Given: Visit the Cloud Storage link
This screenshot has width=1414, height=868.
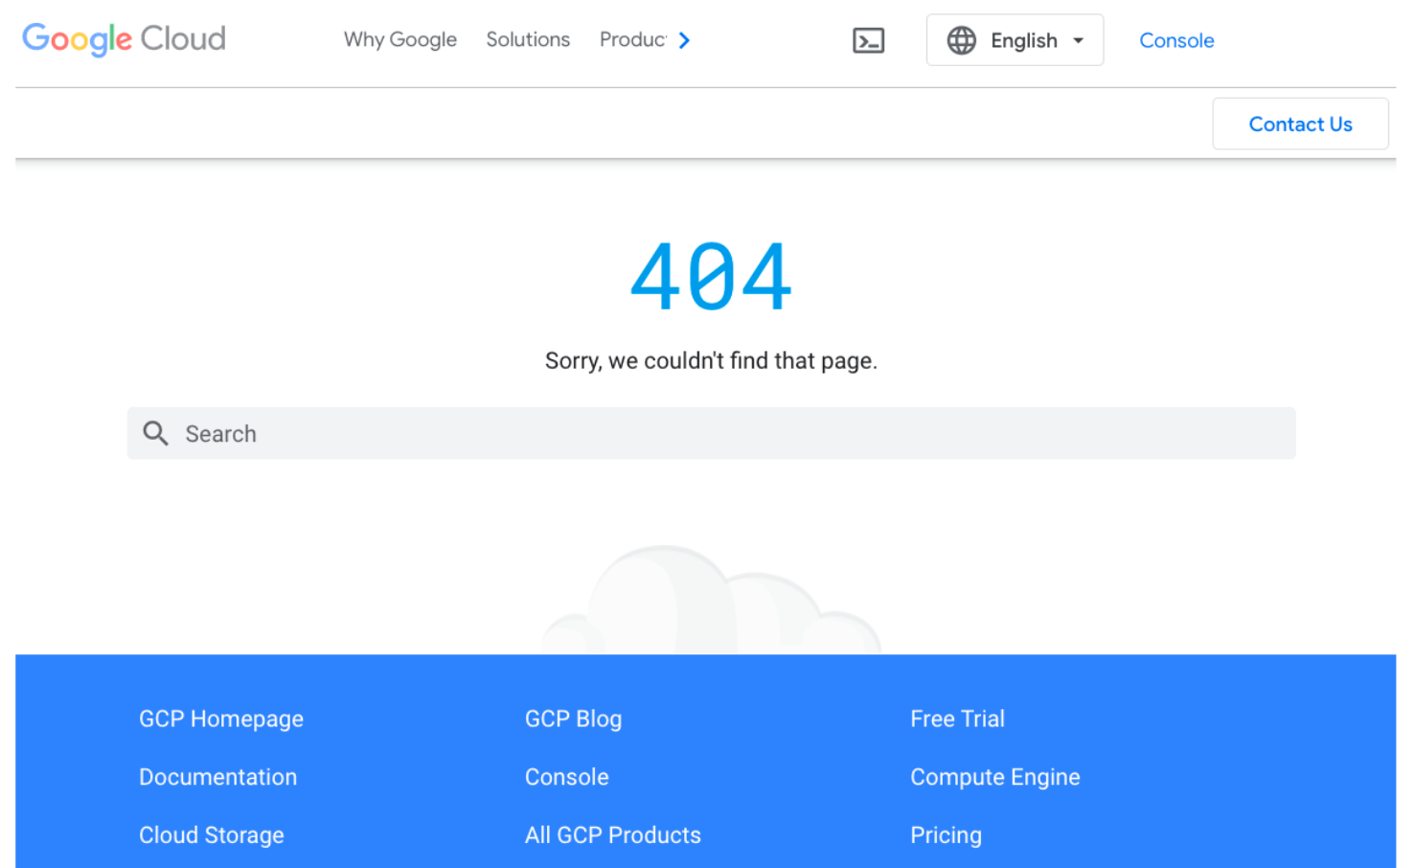Looking at the screenshot, I should (212, 835).
